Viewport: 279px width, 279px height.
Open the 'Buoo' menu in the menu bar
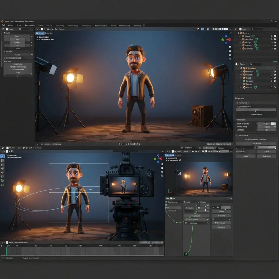(11, 25)
